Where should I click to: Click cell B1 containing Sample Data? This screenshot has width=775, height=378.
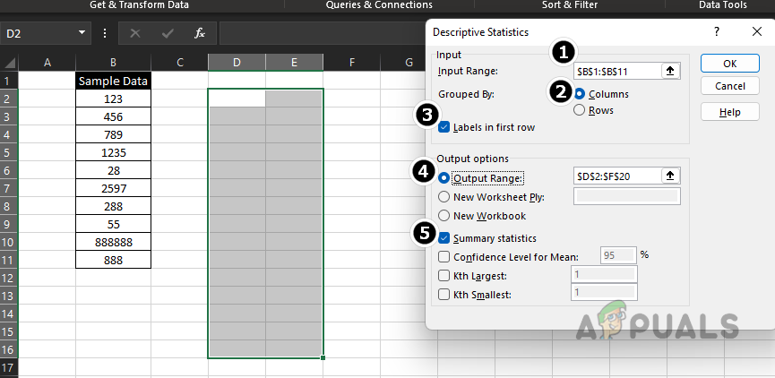click(113, 81)
